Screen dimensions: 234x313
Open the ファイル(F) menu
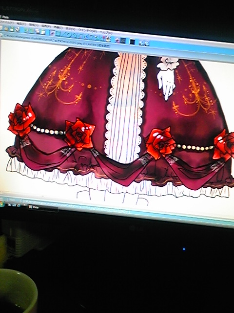(x=6, y=22)
